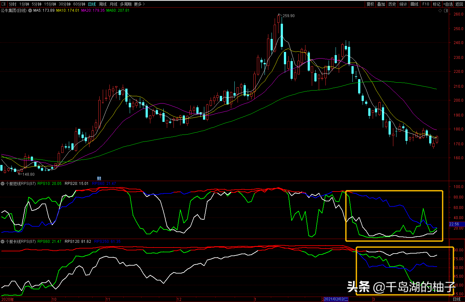This screenshot has width=465, height=302.
Task: Click the 财 financial marker icon
Action: pos(99,179)
